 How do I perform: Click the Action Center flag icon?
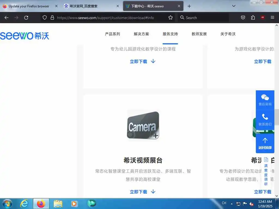pyautogui.click(x=245, y=204)
